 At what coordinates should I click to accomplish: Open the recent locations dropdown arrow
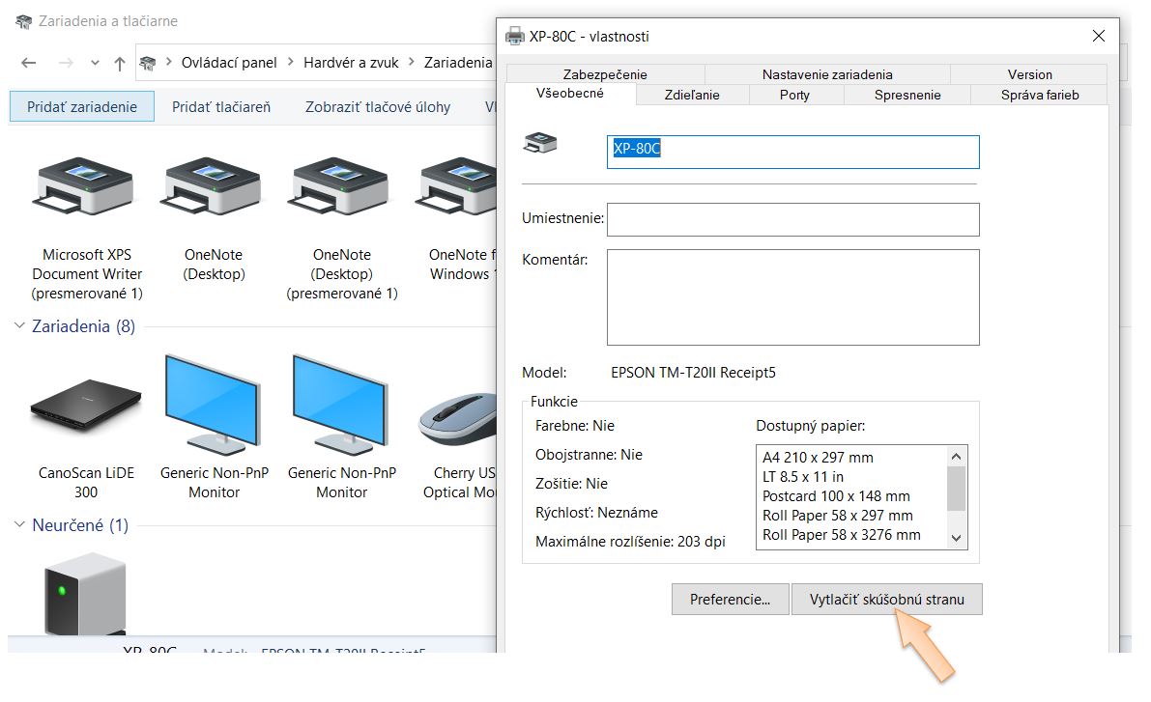coord(95,63)
